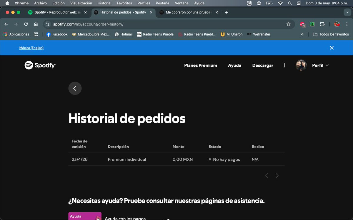Click the Premium Individual description cell
Viewport: 353px width, 220px height.
pyautogui.click(x=127, y=160)
